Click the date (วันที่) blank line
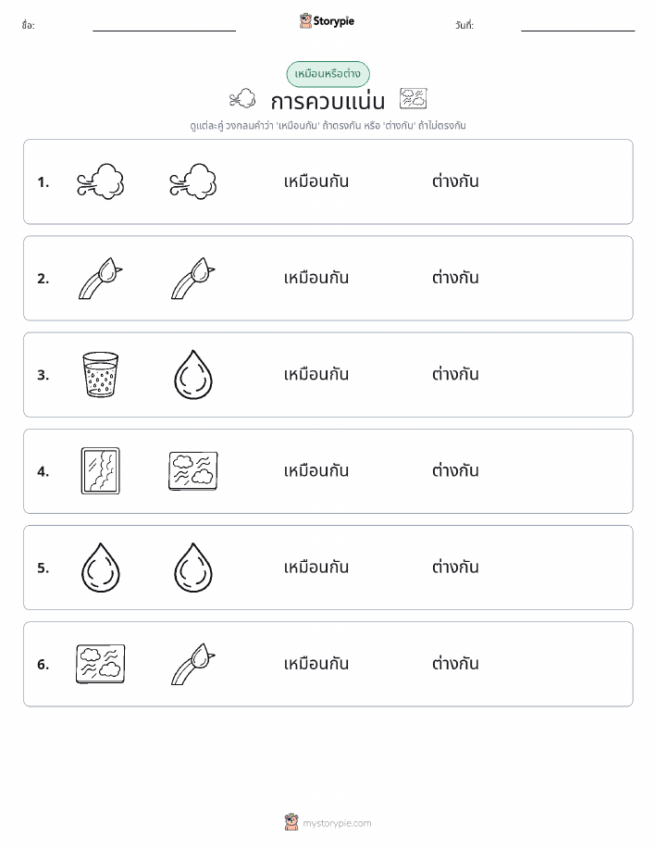Screen dimensions: 656x849 pos(577,31)
